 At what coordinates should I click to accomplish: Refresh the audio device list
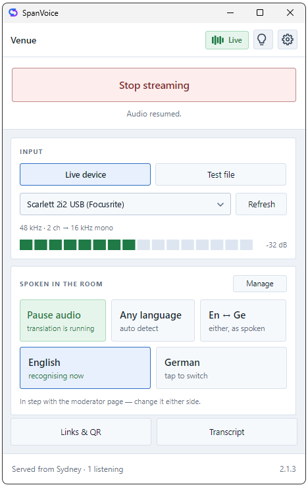click(x=261, y=204)
